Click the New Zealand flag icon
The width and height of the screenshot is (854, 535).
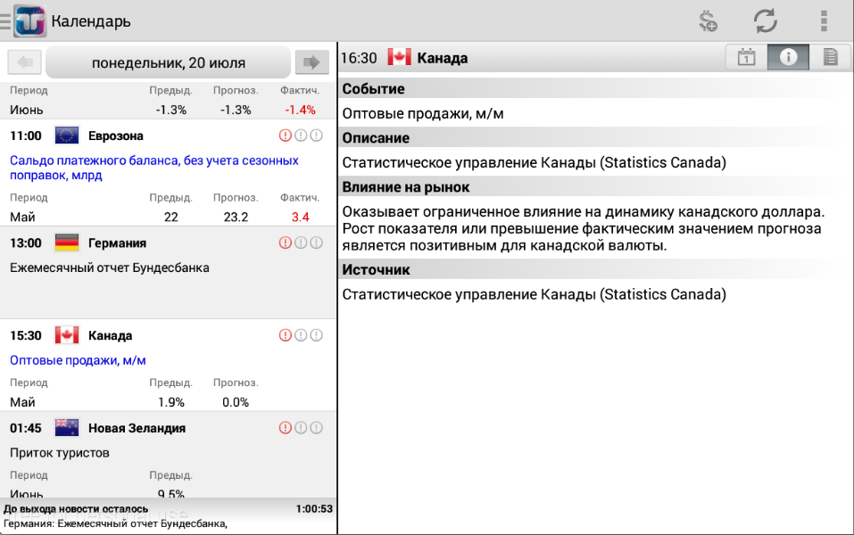click(x=67, y=428)
